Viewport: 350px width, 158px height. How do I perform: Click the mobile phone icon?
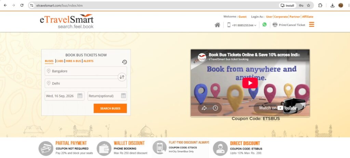tap(229, 25)
